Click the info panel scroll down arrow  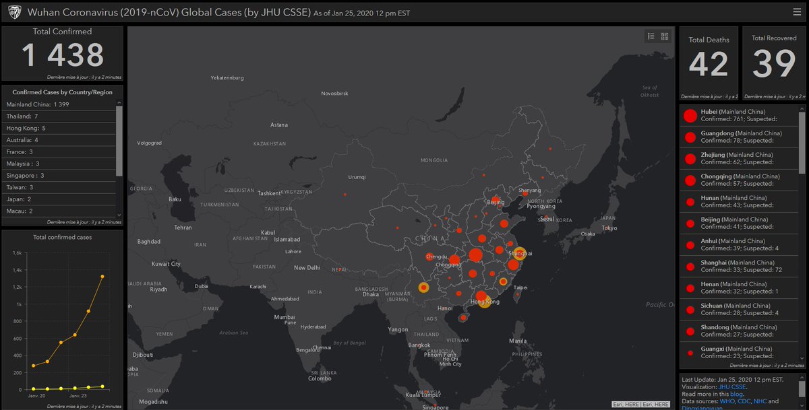(x=802, y=406)
